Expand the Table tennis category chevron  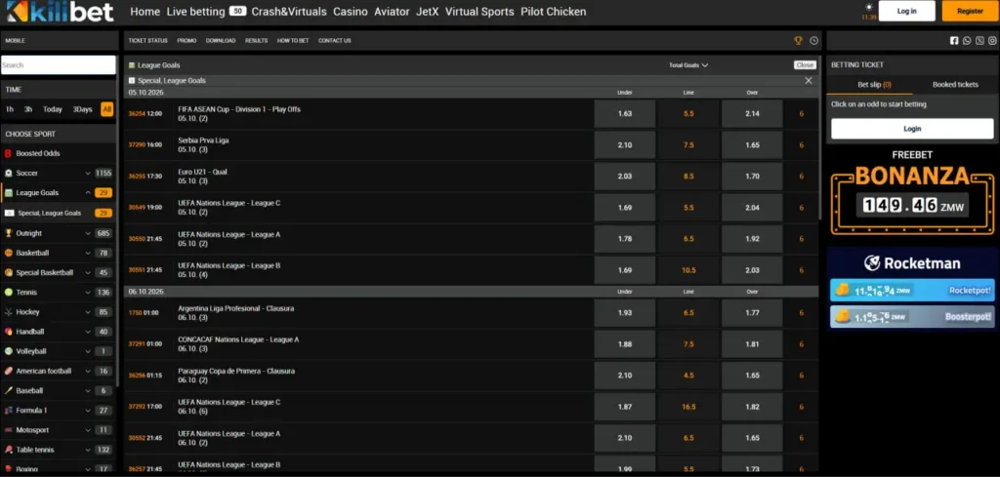click(x=87, y=450)
